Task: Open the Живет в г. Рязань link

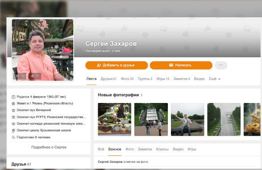Action: click(45, 103)
